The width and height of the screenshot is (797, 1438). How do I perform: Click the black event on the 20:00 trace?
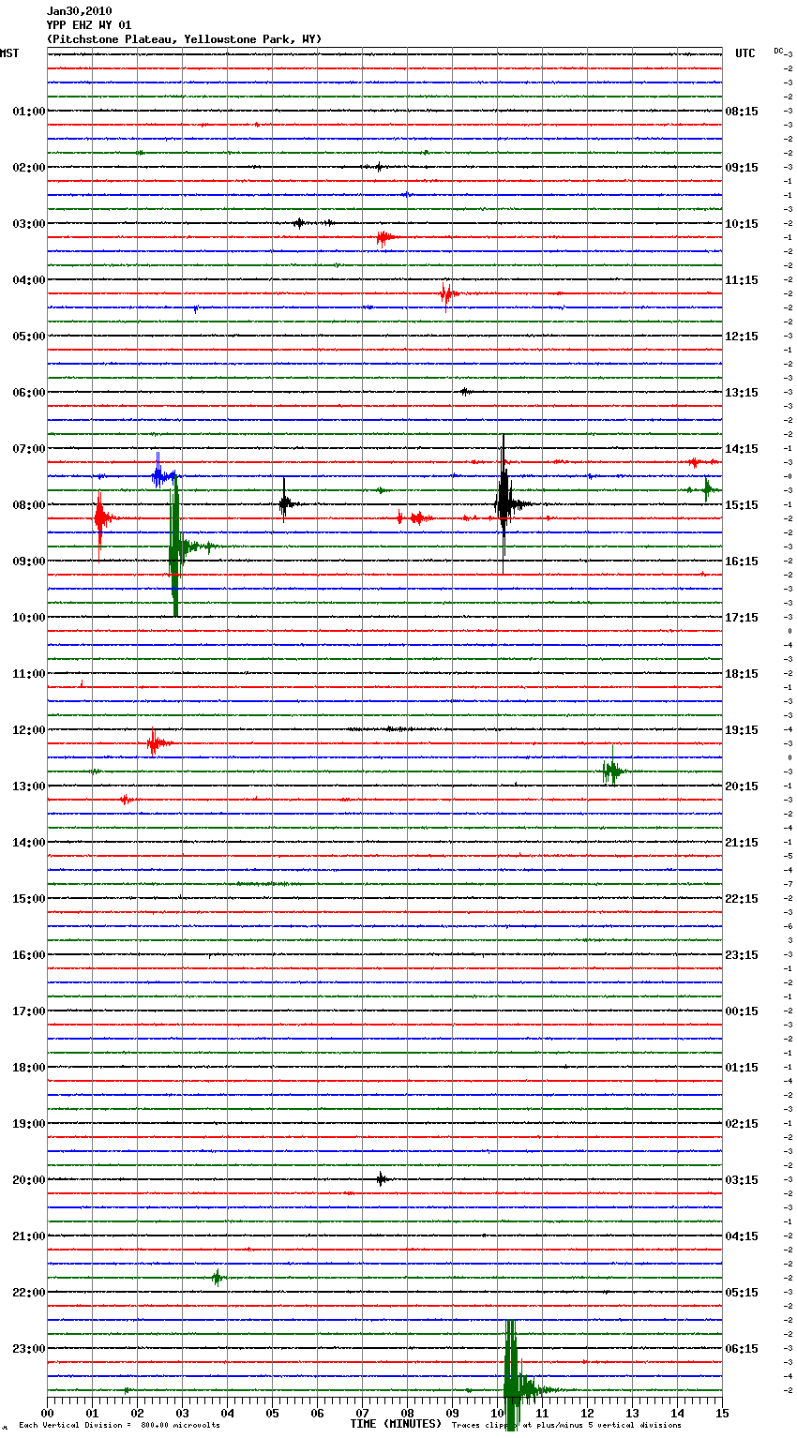(381, 1179)
